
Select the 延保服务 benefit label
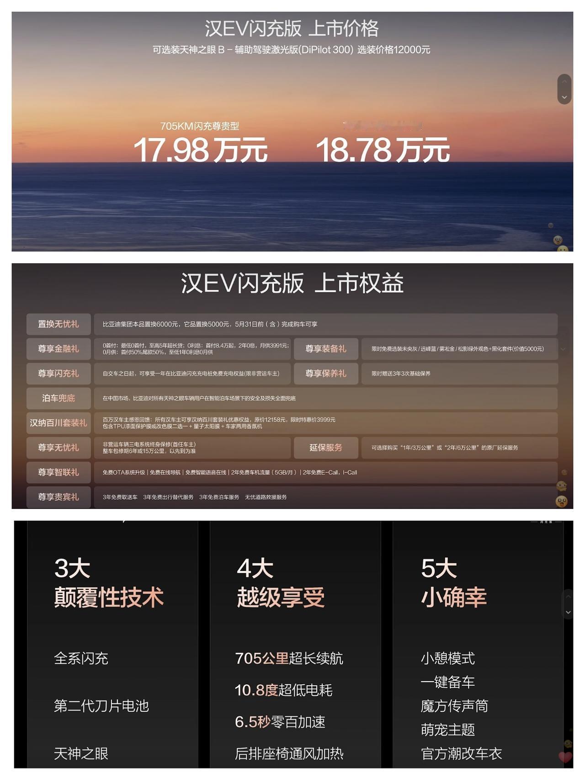326,448
